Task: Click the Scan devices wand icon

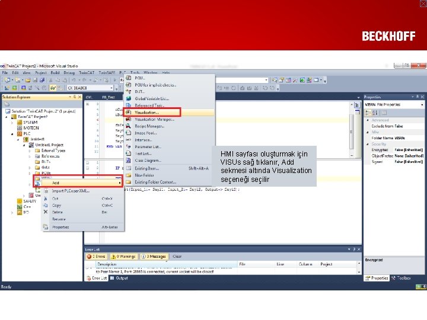Action: coord(37,88)
